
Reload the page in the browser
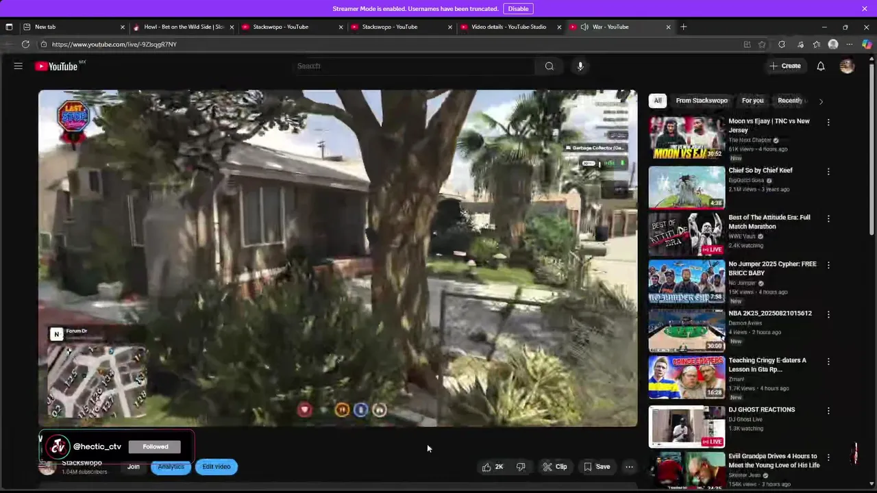pos(25,45)
